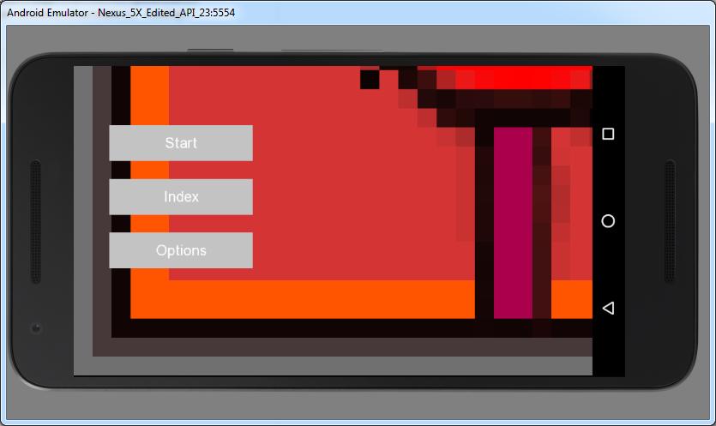The height and width of the screenshot is (426, 716).
Task: Open the Index screen
Action: pos(180,197)
